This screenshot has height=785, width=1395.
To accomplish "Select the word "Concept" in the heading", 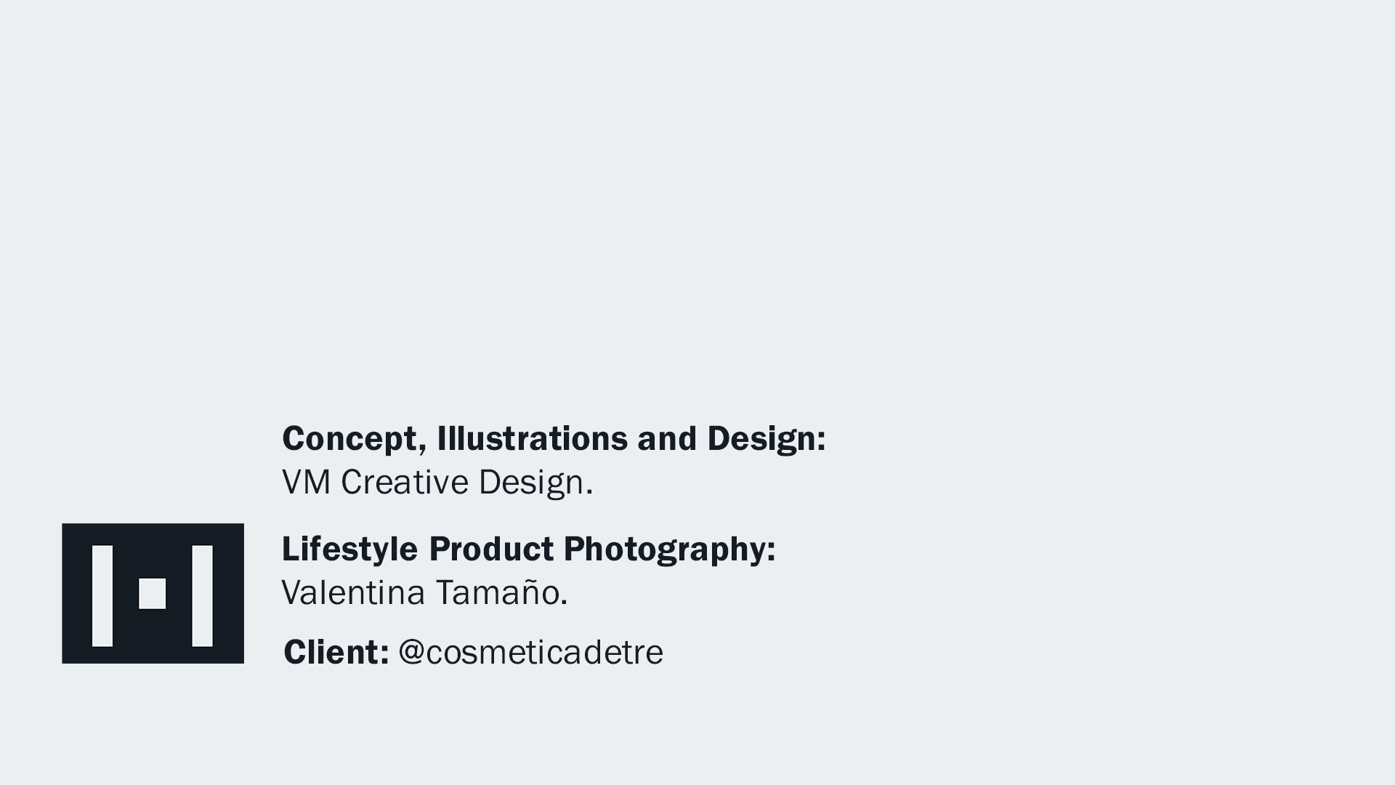I will [349, 438].
